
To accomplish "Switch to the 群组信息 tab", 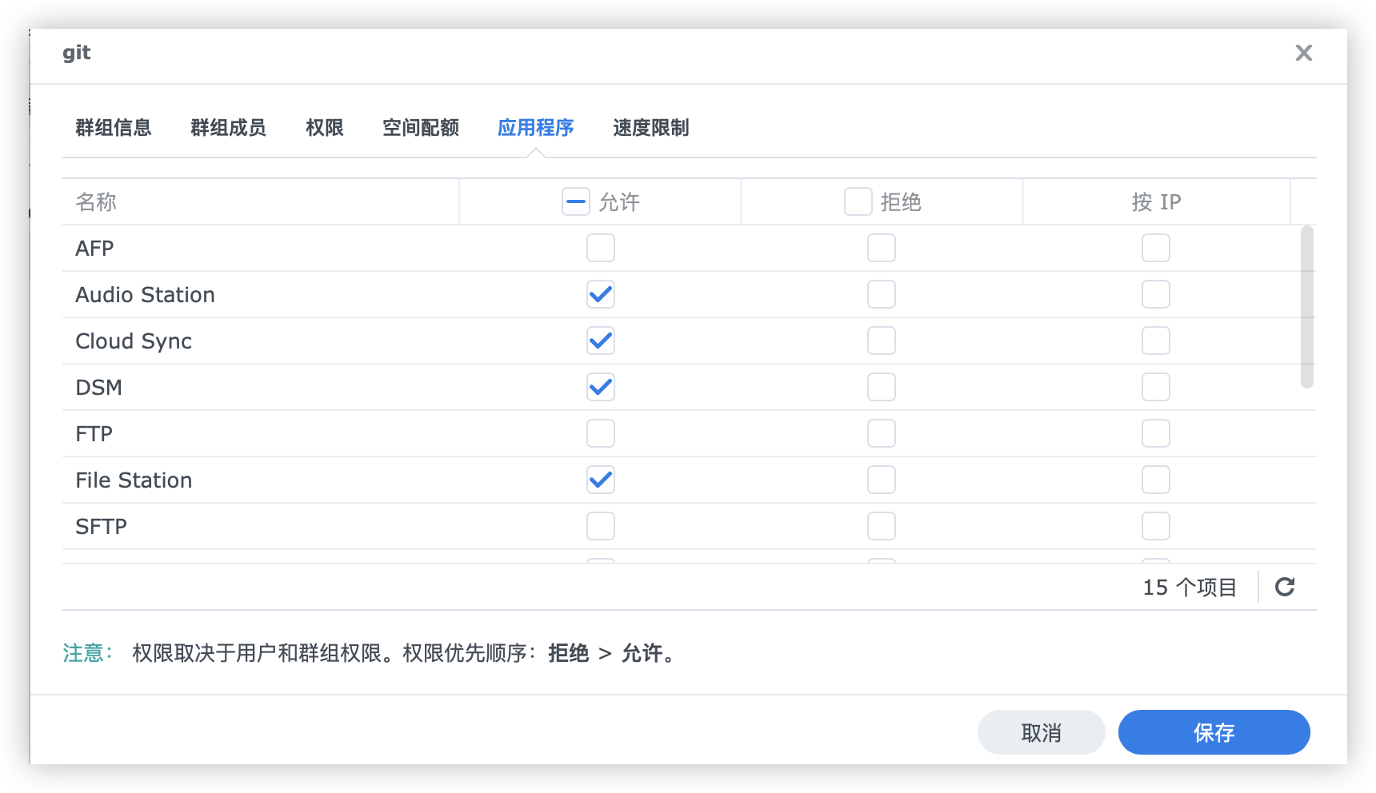I will click(113, 128).
